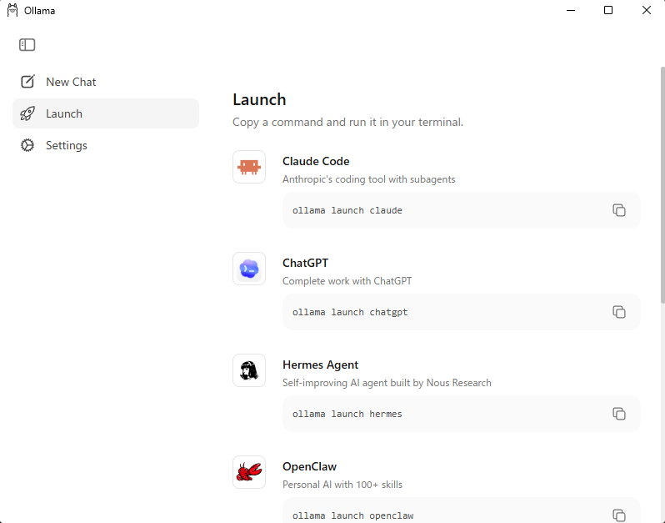Screen dimensions: 665x523
Task: Click the ChatGPT title
Action: click(305, 264)
